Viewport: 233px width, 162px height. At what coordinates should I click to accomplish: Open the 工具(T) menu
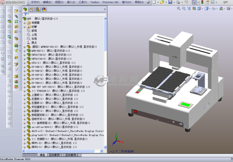pyautogui.click(x=83, y=2)
